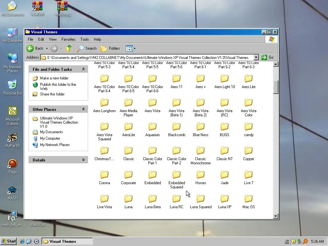Select the Aero Vista Squared folder

click(104, 132)
